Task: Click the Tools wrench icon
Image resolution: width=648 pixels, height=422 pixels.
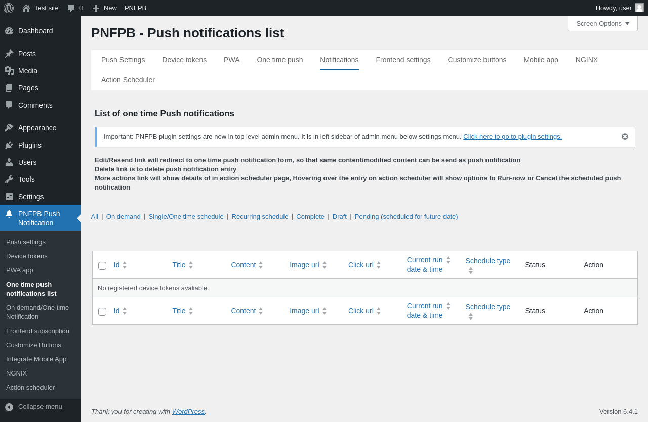Action: click(x=9, y=179)
